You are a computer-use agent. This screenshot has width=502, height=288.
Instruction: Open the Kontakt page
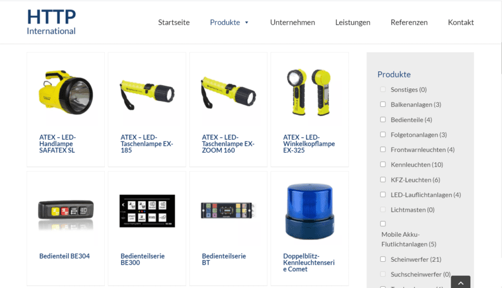461,22
